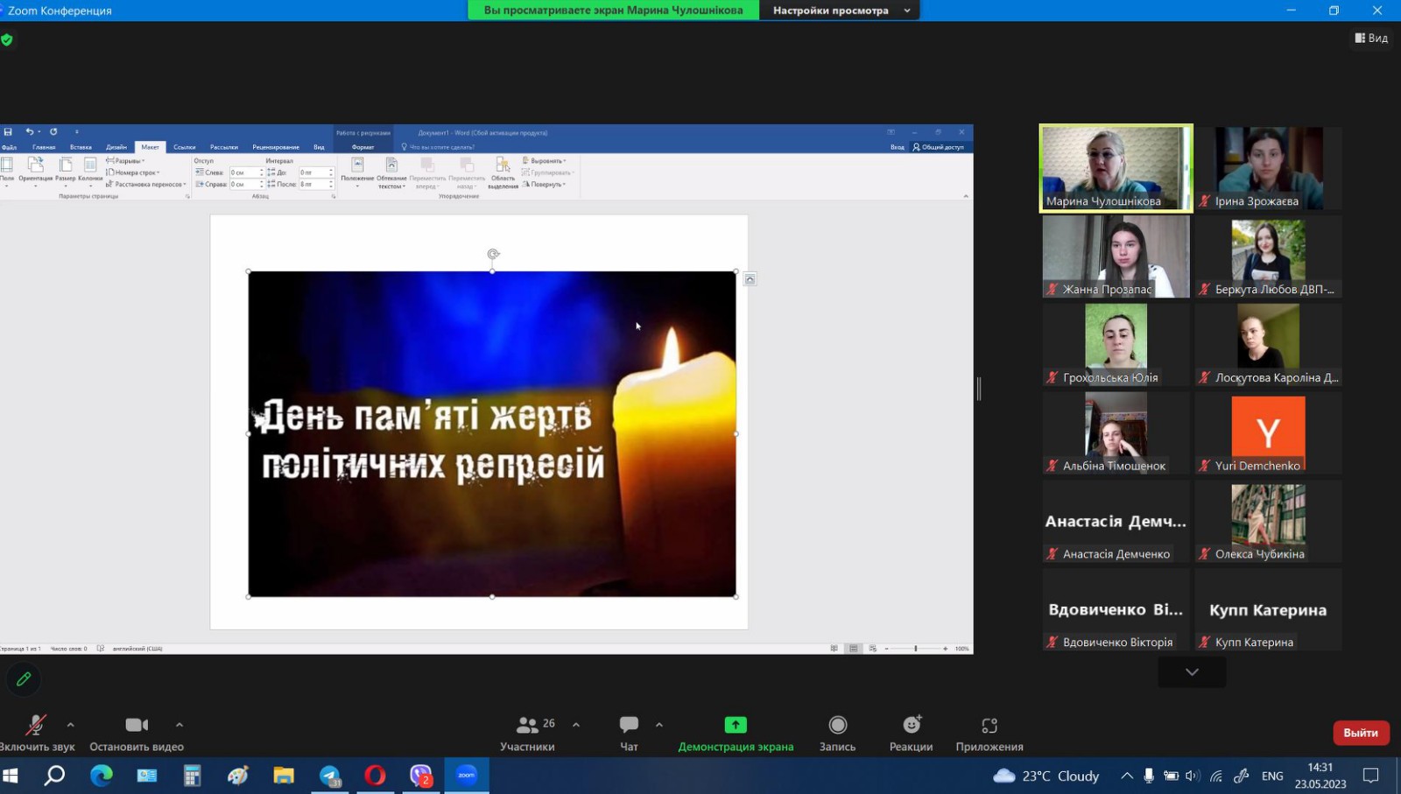Screen dimensions: 1401x794
Task: Expand video options arrow beside camera
Action: tap(180, 725)
